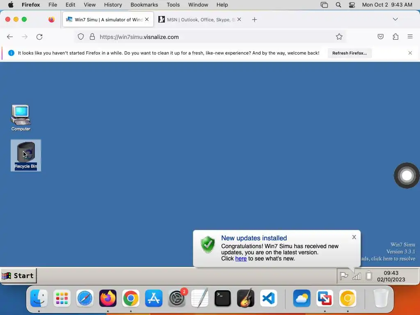
Task: Open the Bookmarks menu
Action: coord(144,5)
